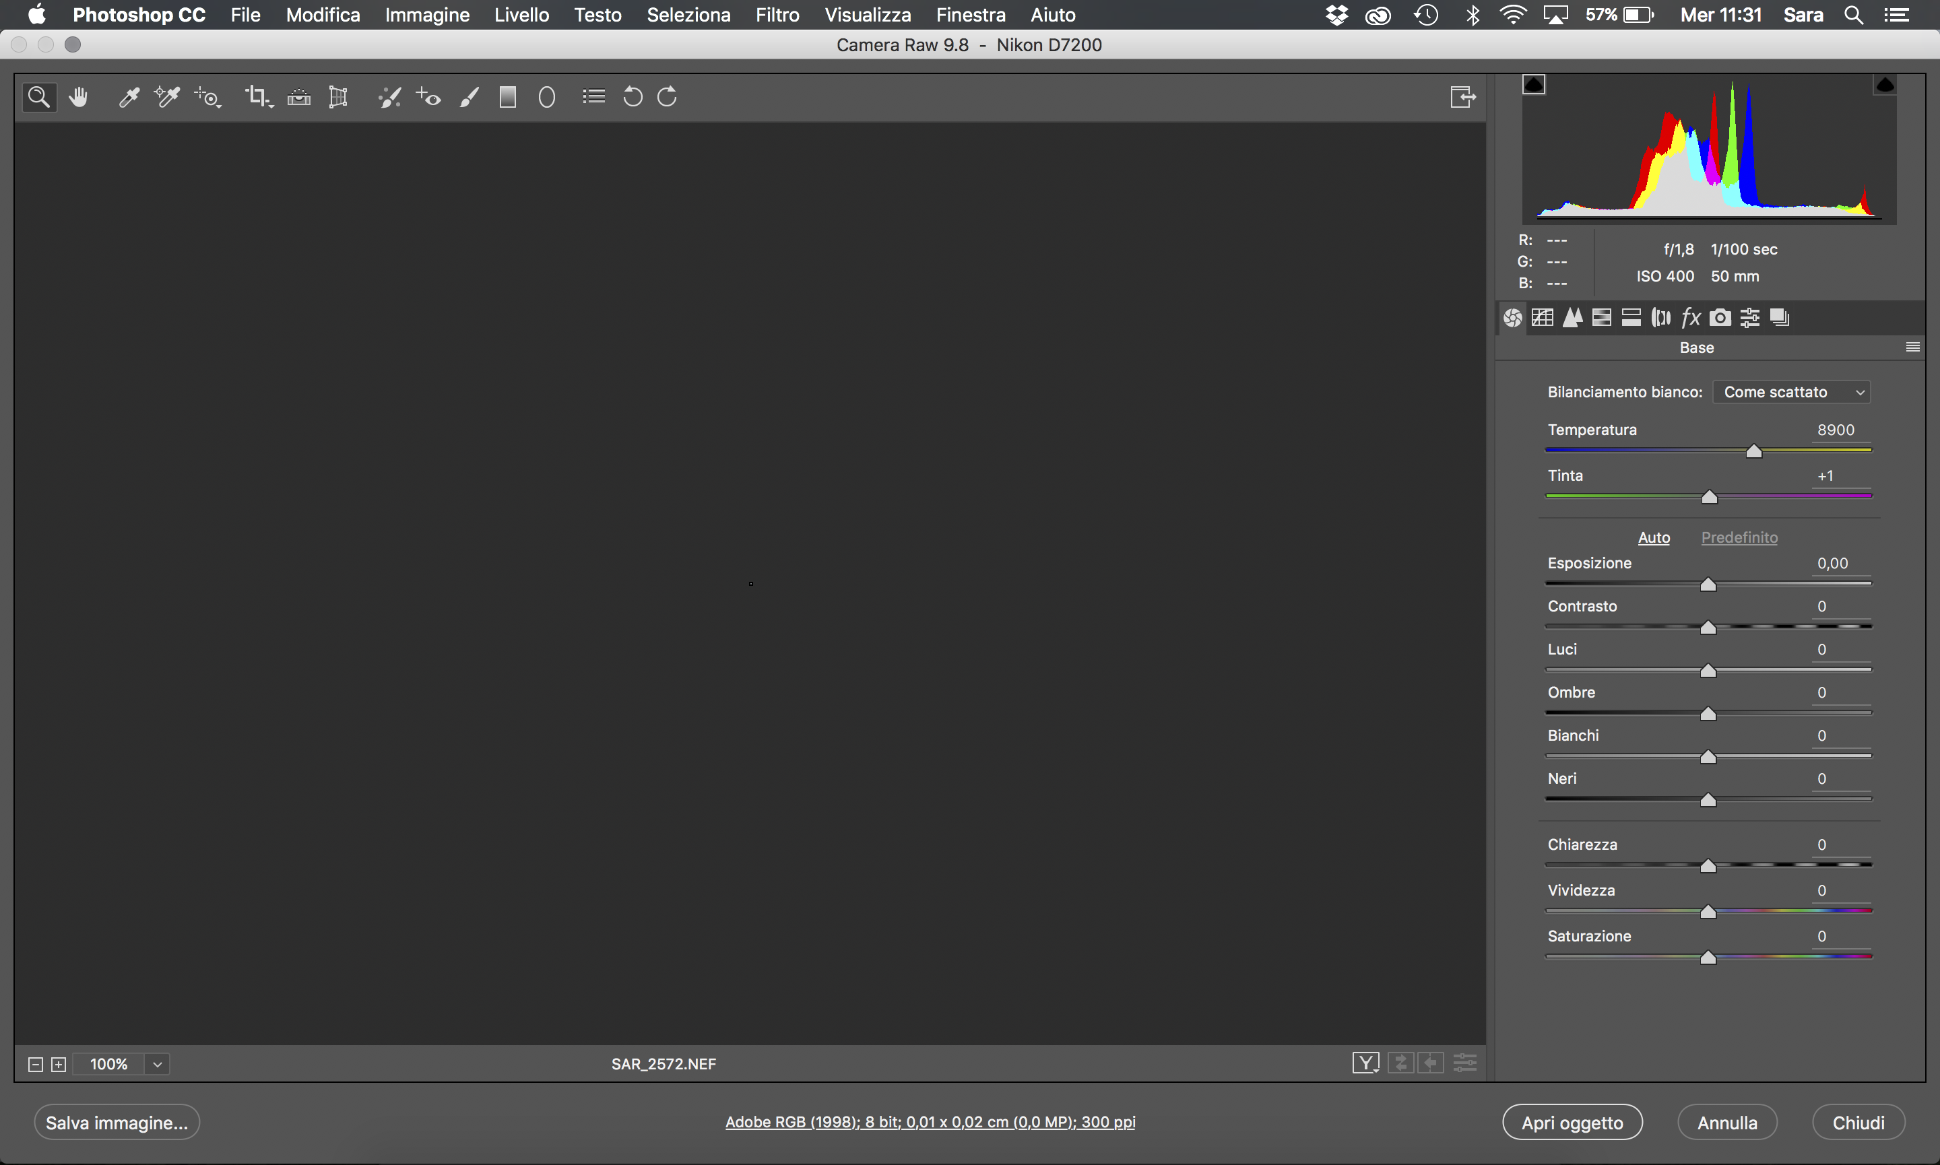Image resolution: width=1940 pixels, height=1165 pixels.
Task: Select the White Balance eyedropper tool
Action: pos(129,98)
